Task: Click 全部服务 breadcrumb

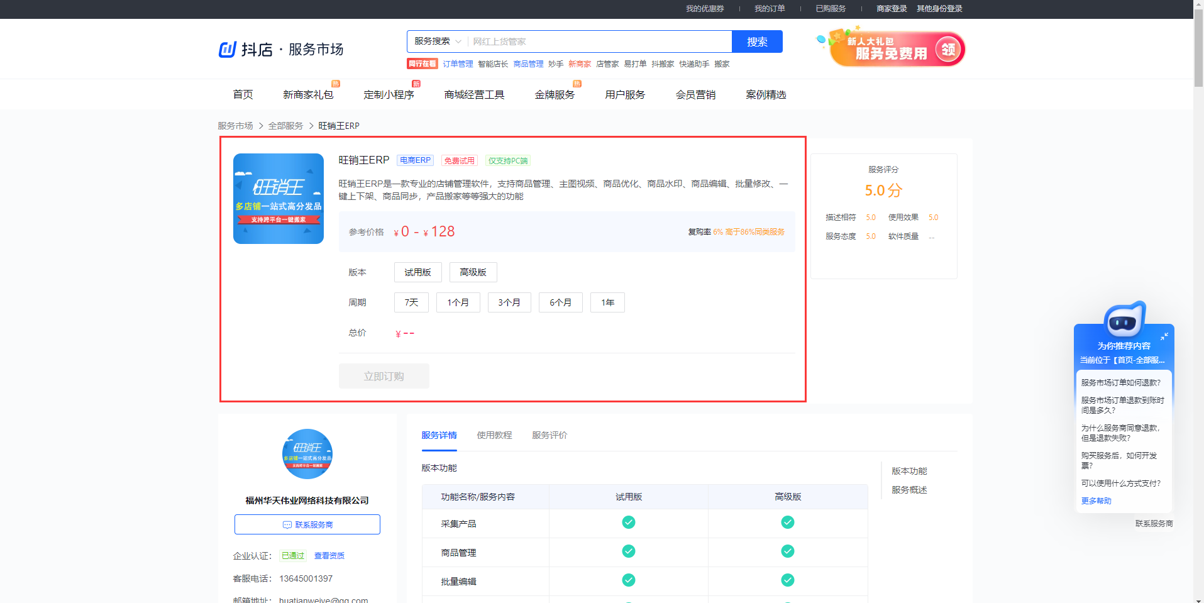Action: point(285,126)
